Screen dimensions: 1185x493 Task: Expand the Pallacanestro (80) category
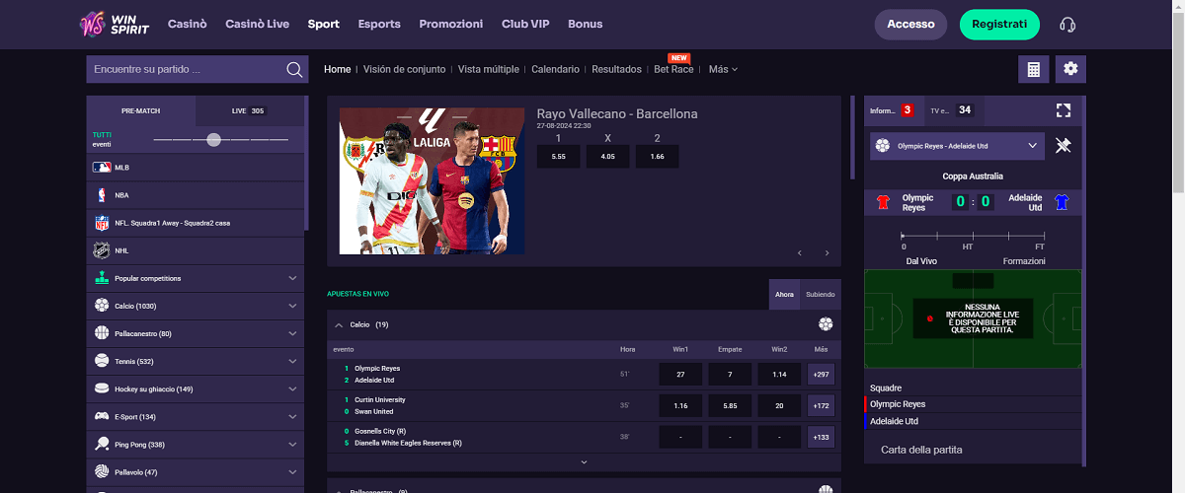coord(292,333)
